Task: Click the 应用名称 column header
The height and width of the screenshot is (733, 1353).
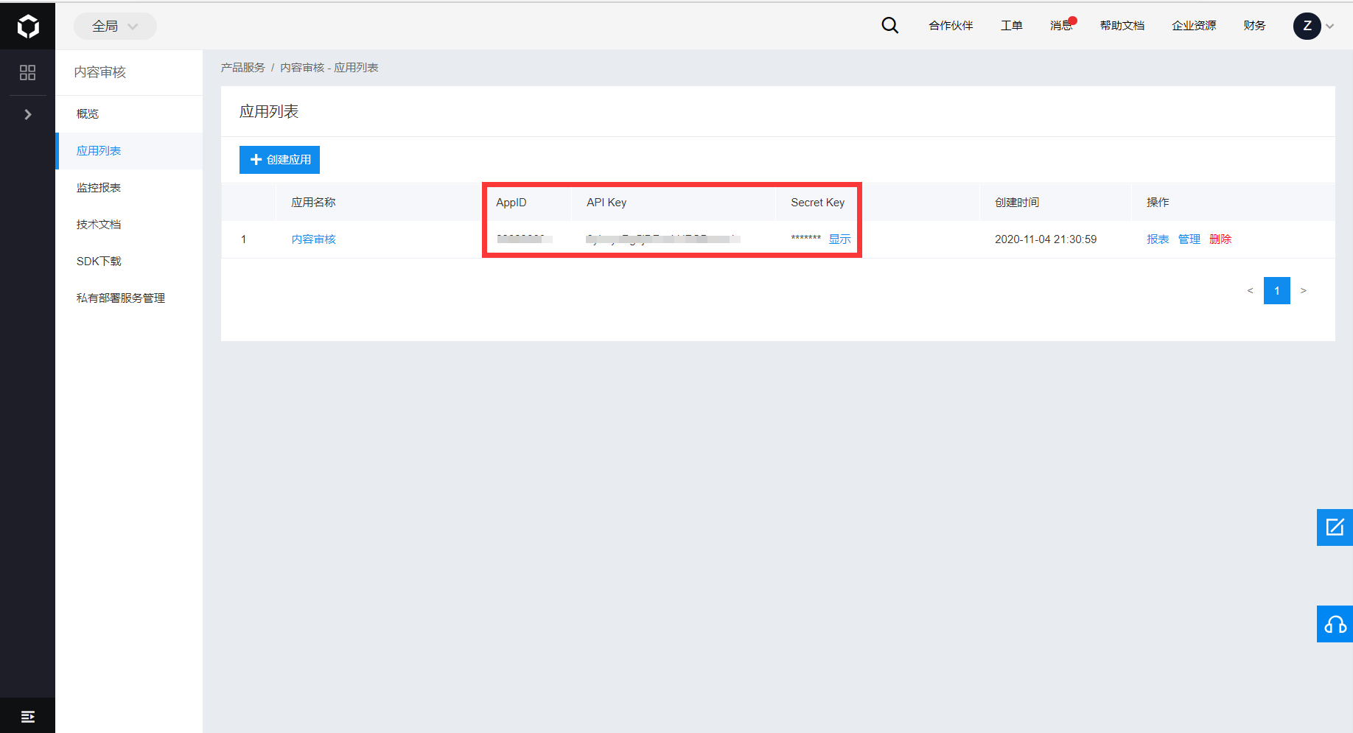Action: tap(313, 203)
